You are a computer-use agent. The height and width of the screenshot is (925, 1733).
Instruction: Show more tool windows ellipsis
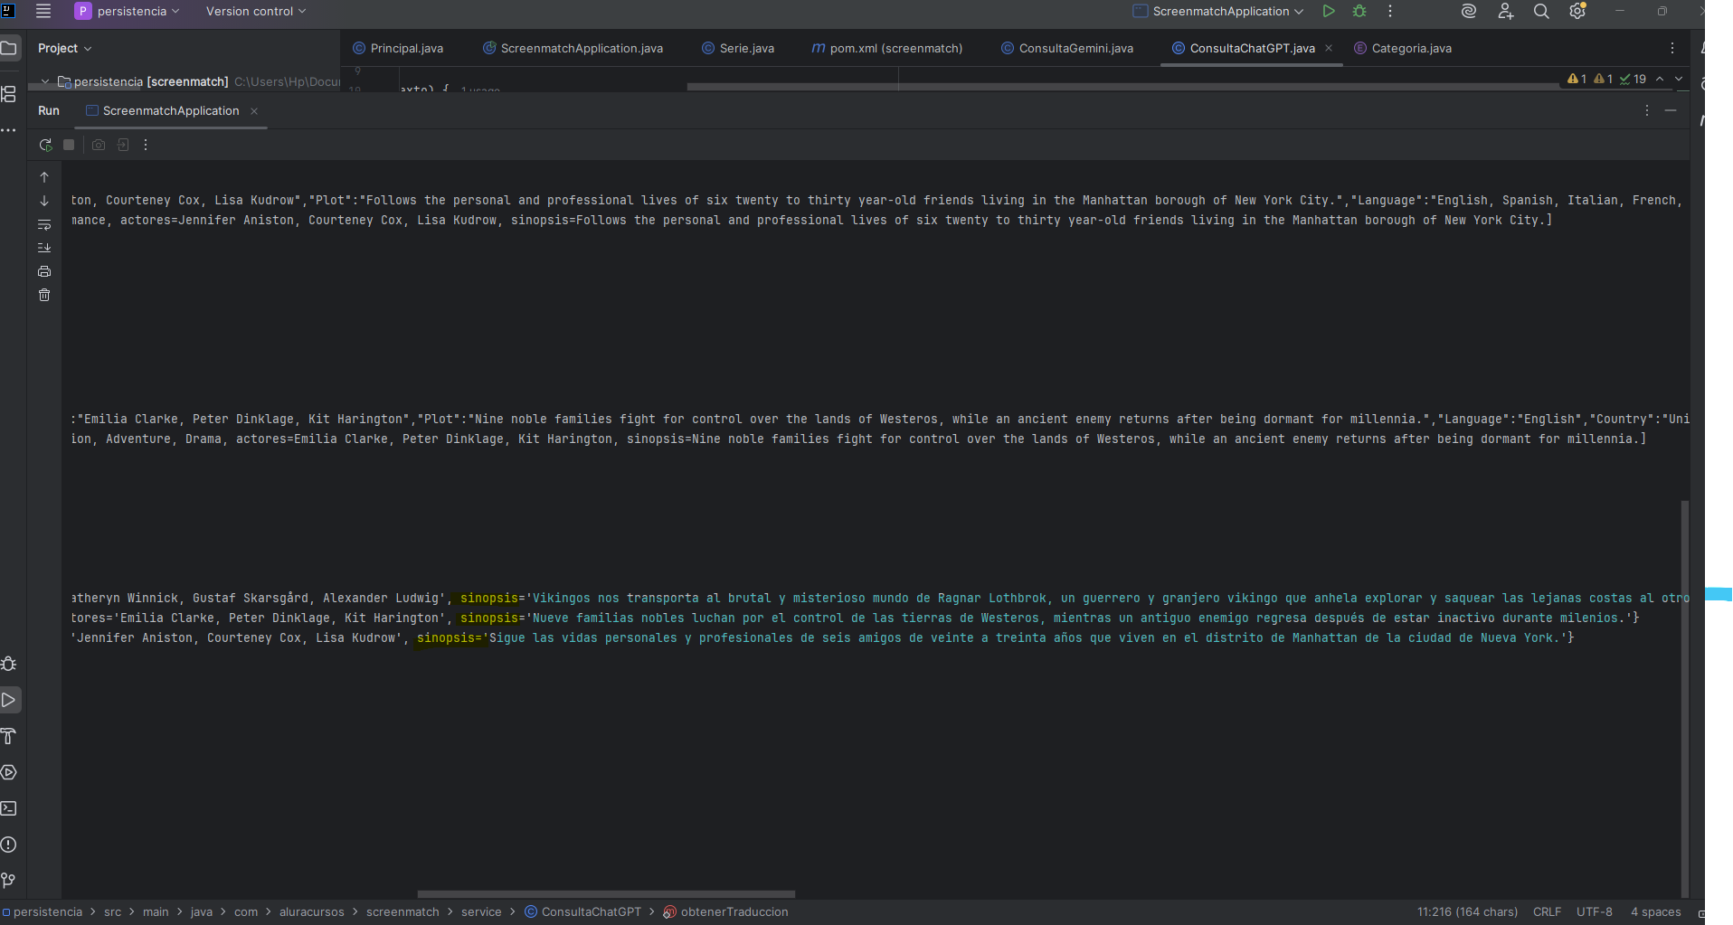9,130
